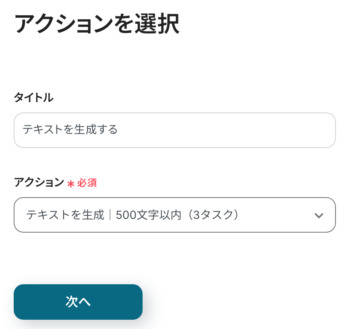Screen dimensions: 348x329
Task: Click the タイトル text input field
Action: (174, 130)
